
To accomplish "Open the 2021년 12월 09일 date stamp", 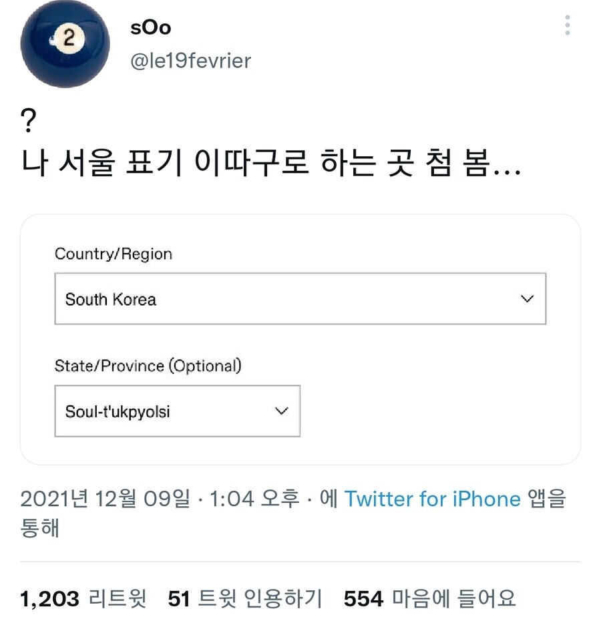I will [105, 499].
